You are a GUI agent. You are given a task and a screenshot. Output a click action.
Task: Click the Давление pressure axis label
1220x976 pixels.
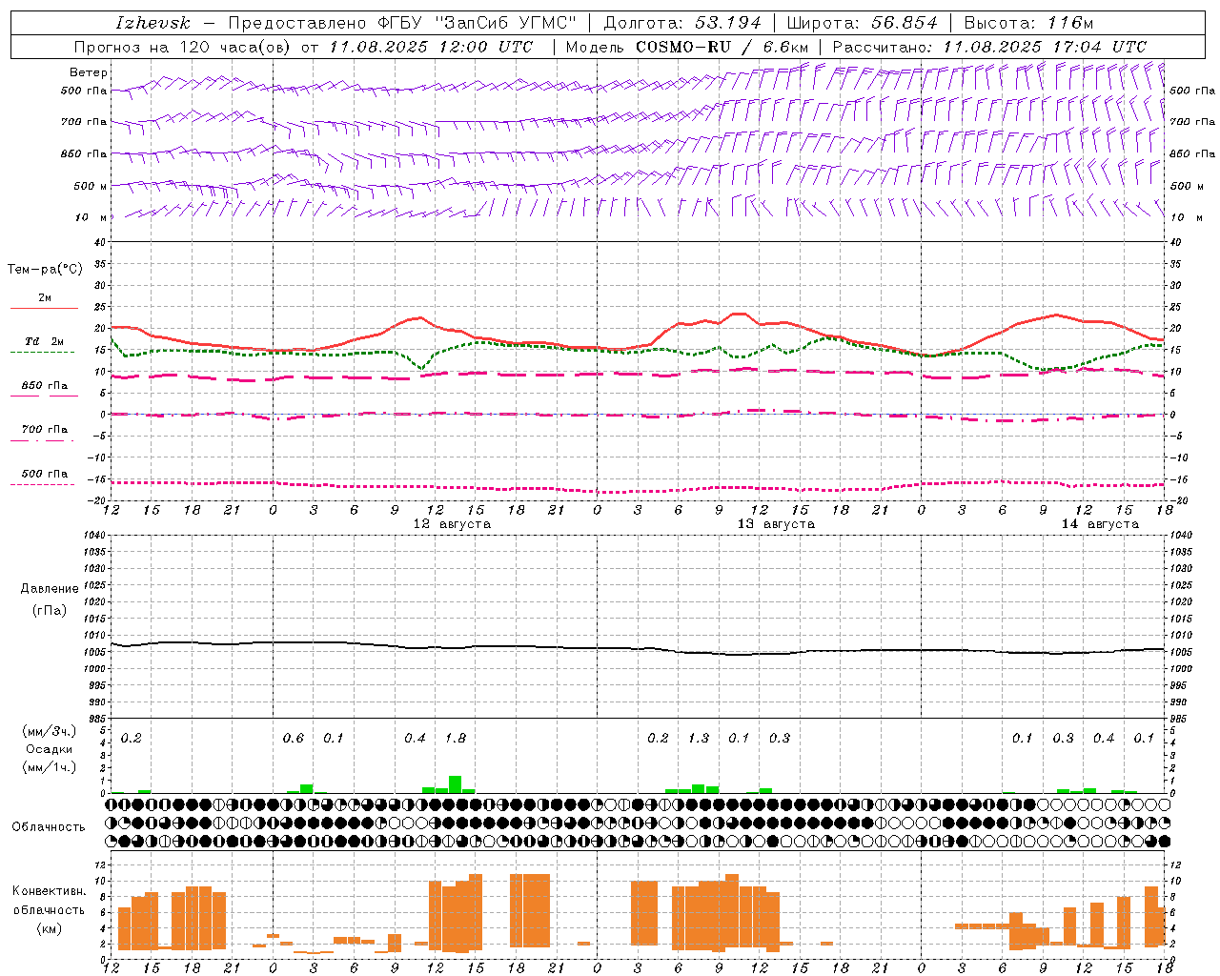click(50, 589)
